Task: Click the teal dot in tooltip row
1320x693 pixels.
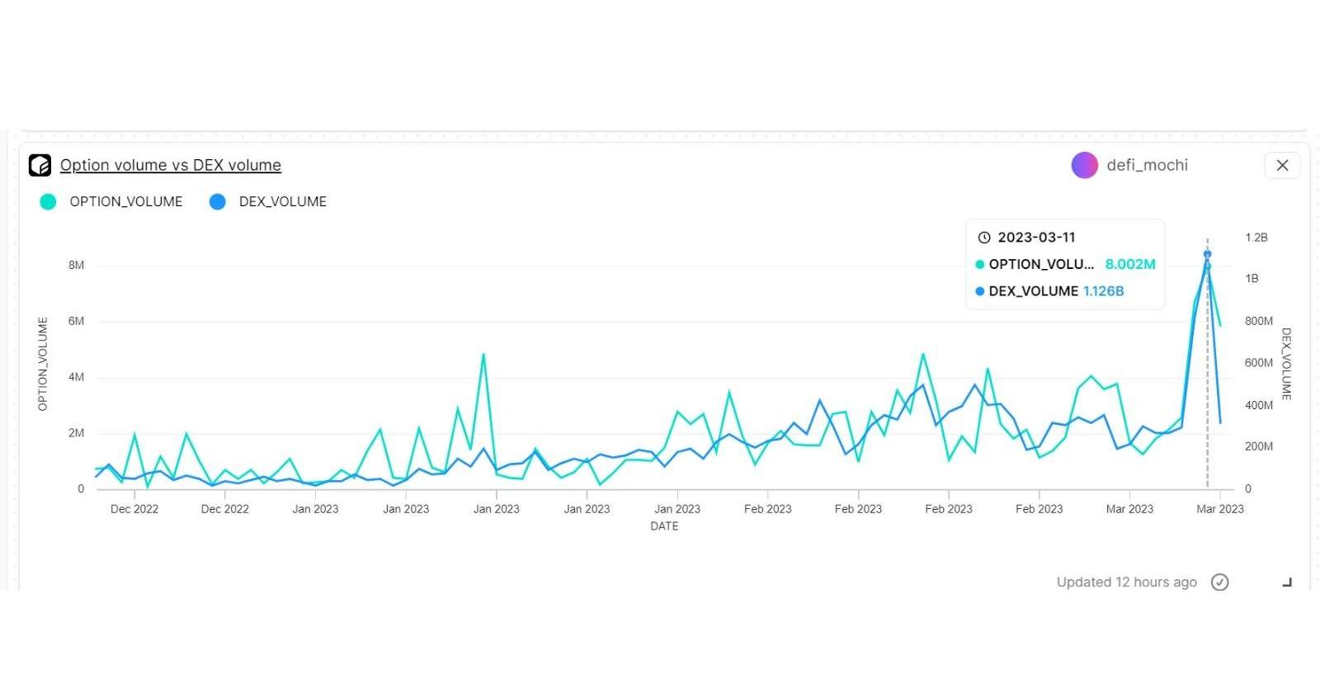Action: point(979,265)
